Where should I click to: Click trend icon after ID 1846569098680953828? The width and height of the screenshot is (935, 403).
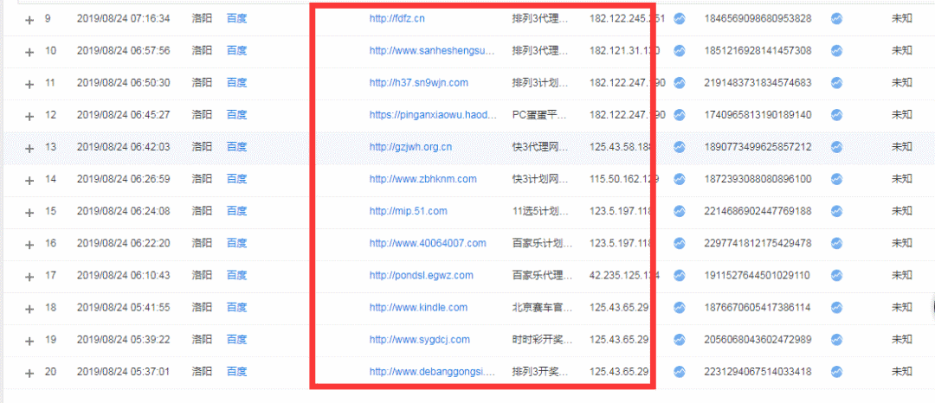[x=836, y=18]
